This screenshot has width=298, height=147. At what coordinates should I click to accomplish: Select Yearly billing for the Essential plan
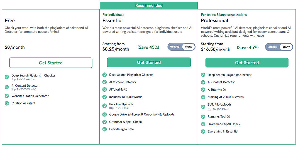[189, 47]
